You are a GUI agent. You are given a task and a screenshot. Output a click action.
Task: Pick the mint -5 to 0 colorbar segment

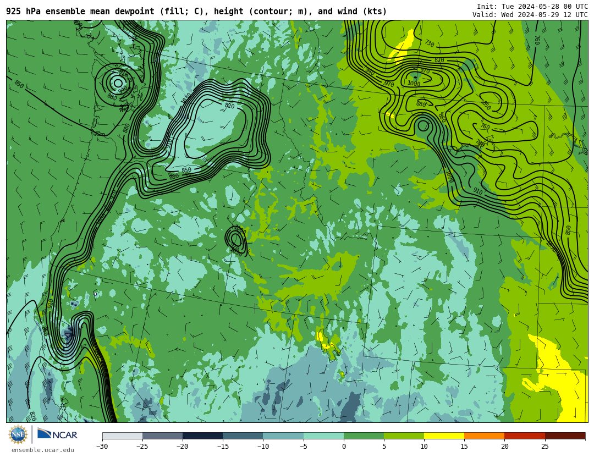coord(323,436)
